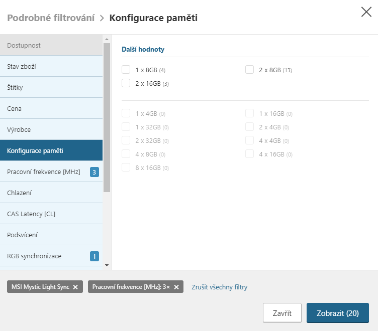
Task: Check the 1 x 8GB option
Action: coord(126,70)
